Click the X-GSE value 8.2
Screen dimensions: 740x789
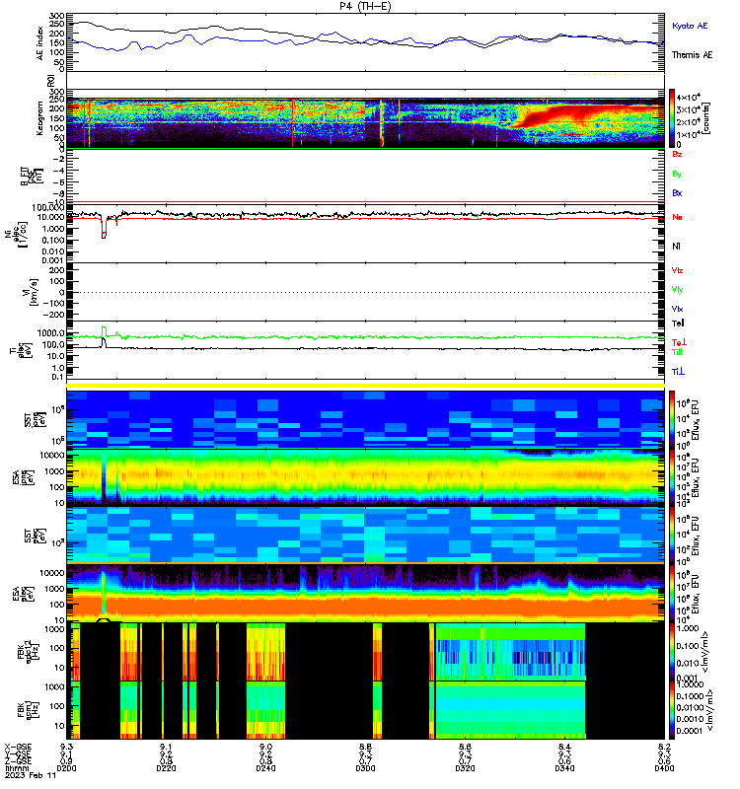coord(664,747)
